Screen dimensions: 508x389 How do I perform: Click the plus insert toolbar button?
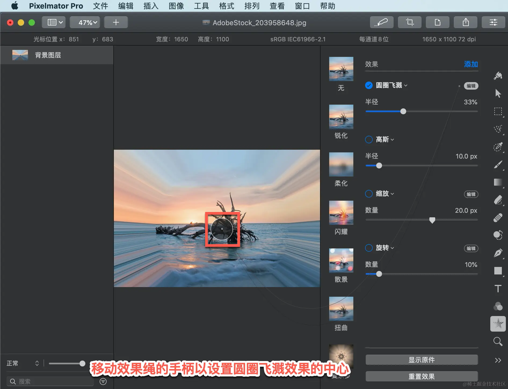tap(116, 22)
